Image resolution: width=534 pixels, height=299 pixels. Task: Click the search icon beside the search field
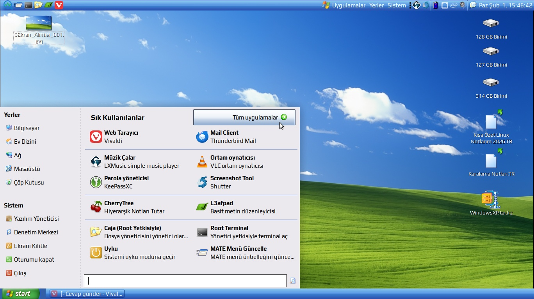(293, 281)
